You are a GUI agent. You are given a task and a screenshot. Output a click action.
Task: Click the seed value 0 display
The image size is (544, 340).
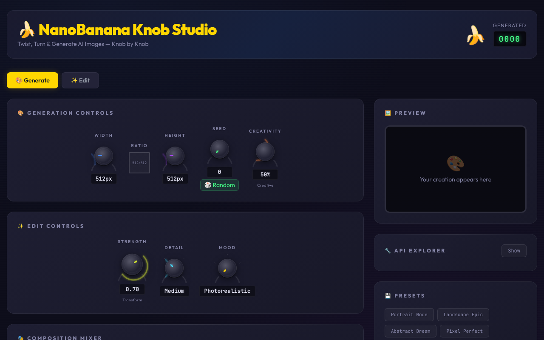[x=220, y=172]
